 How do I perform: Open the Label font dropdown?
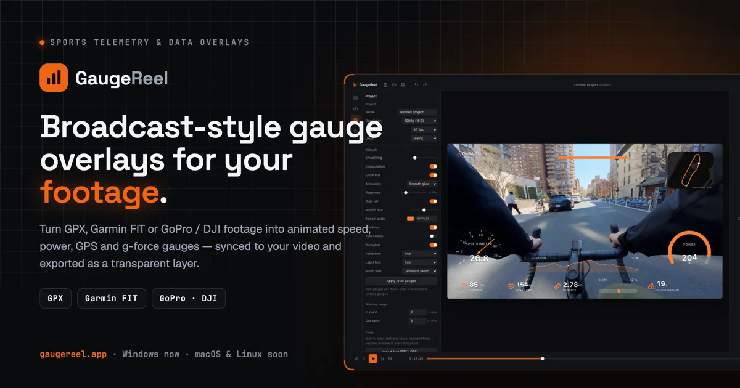(419, 262)
